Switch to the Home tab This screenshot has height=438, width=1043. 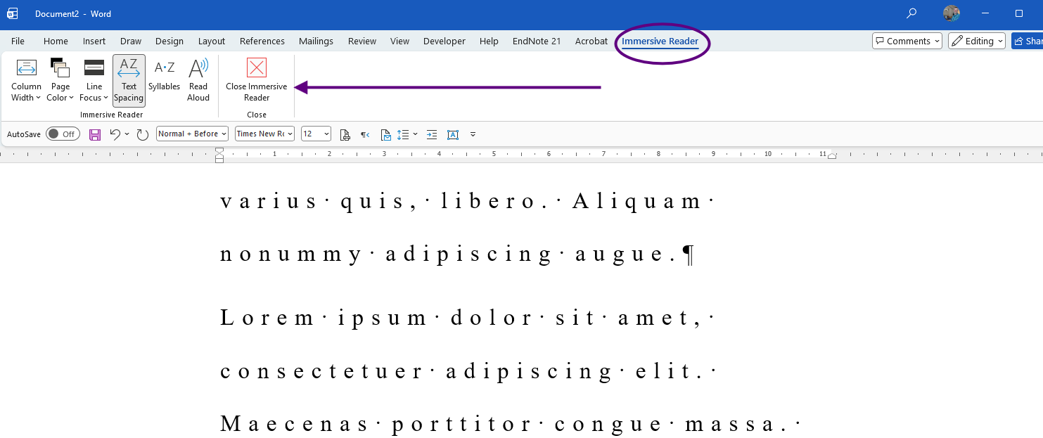(x=56, y=41)
